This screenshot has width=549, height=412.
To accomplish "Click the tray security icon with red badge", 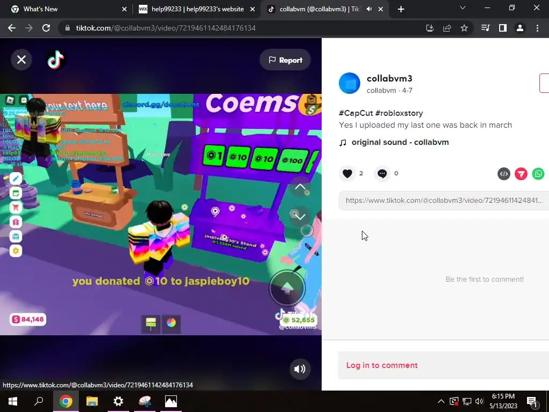I will click(x=454, y=401).
